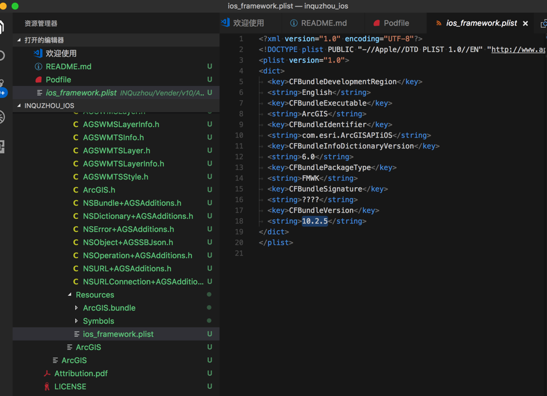Open the Debug view in activity bar
Screen dimensions: 547x396
[x=2, y=117]
